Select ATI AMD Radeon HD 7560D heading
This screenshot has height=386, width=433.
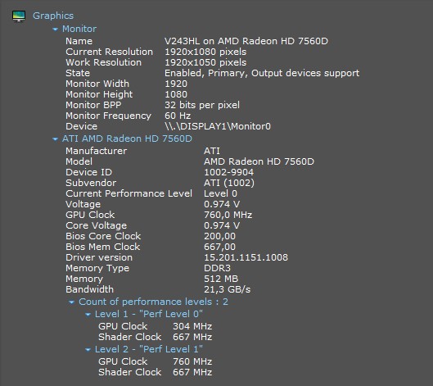pos(127,139)
